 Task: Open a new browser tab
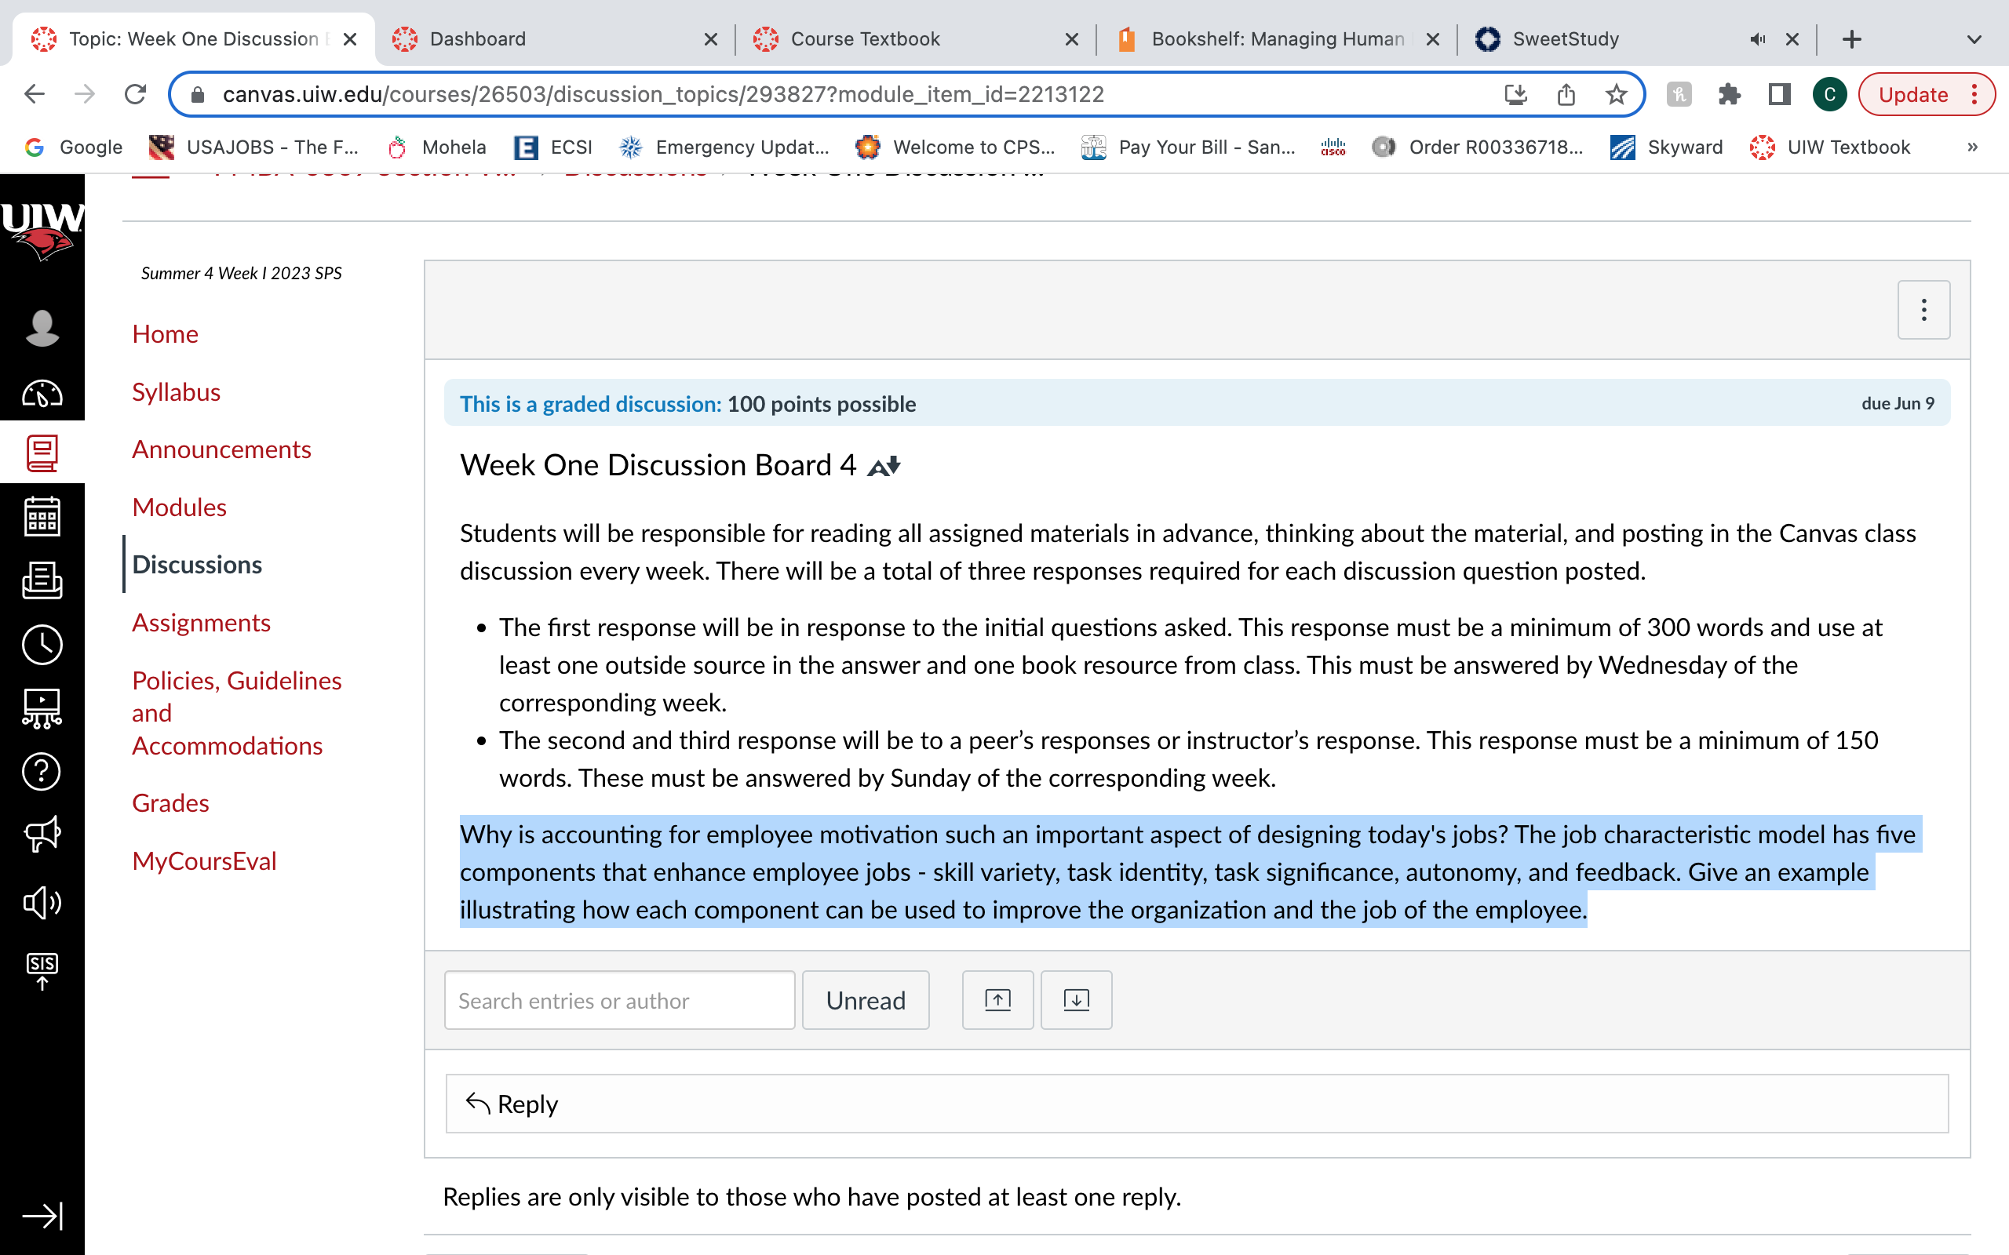coord(1851,39)
